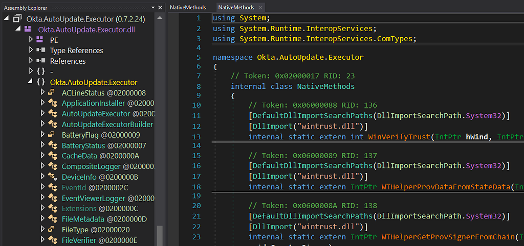Click the enum icon beside FileType

click(x=52, y=230)
